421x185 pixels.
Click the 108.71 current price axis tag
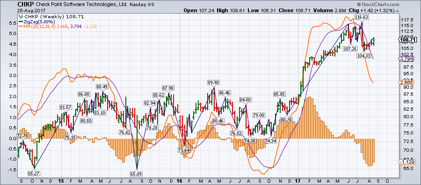pos(407,40)
